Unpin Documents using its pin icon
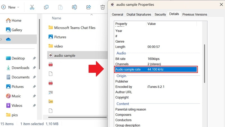The width and height of the screenshot is (225, 127). click(x=34, y=77)
